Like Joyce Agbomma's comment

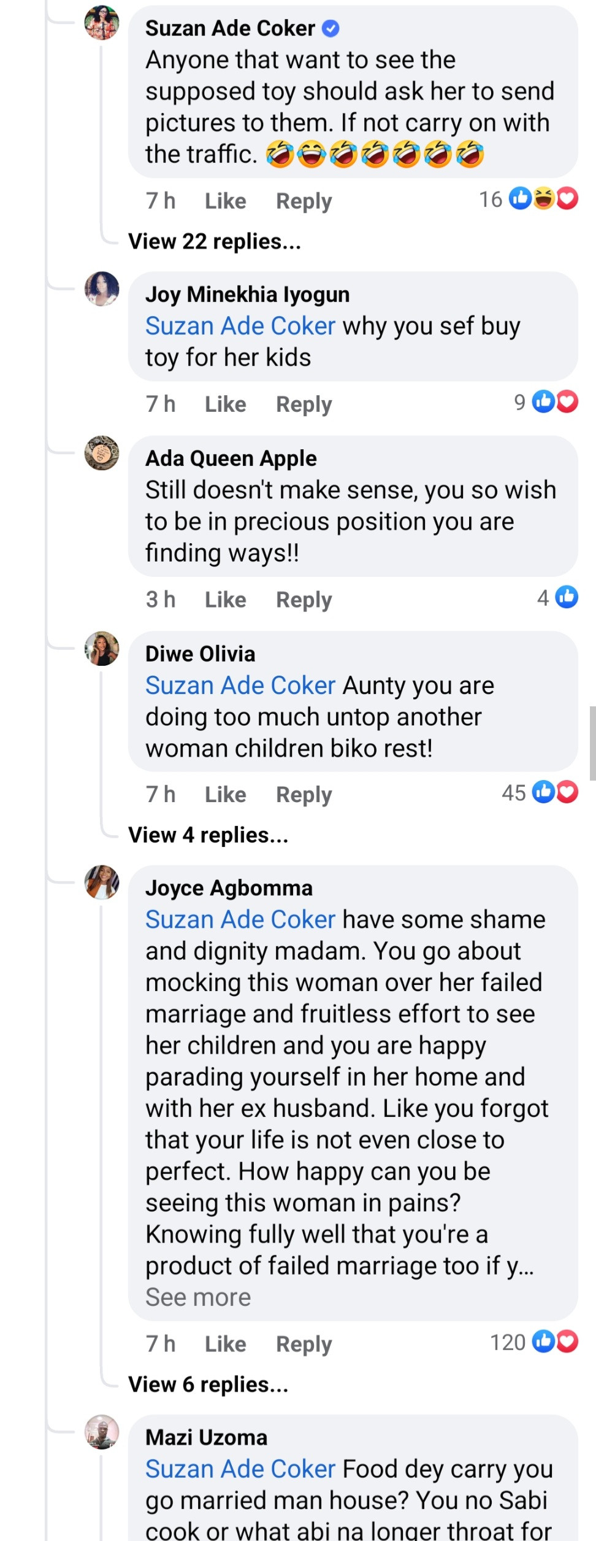(225, 1344)
